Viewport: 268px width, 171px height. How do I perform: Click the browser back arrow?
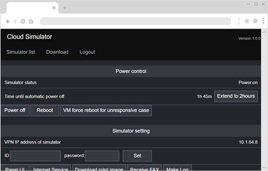click(8, 21)
